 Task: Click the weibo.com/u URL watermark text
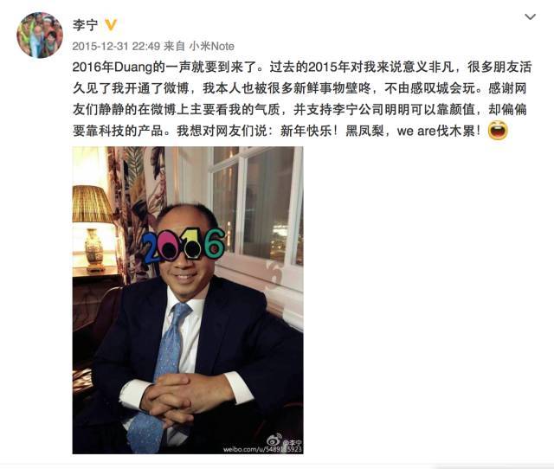pyautogui.click(x=262, y=449)
